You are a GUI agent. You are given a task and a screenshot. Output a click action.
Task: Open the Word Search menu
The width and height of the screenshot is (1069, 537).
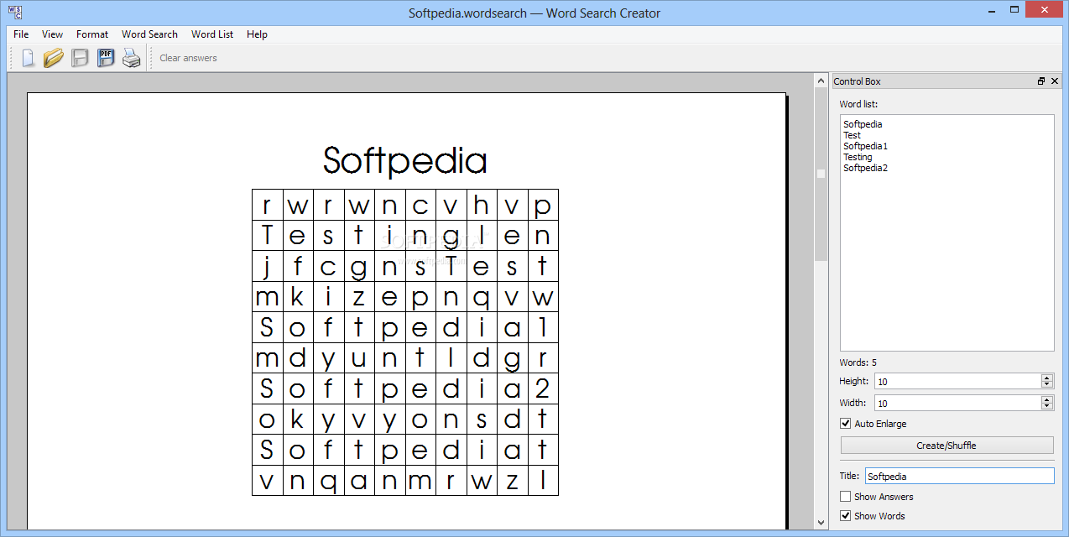(149, 34)
